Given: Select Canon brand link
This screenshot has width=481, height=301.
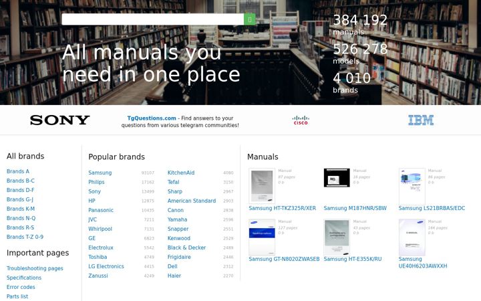Looking at the screenshot, I should 176,210.
